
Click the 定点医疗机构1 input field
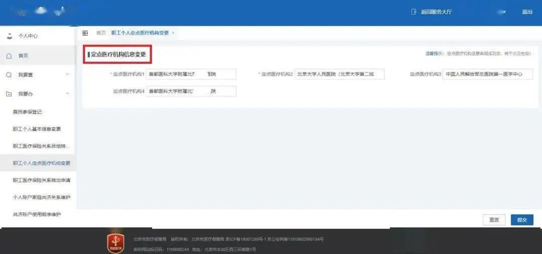point(191,74)
